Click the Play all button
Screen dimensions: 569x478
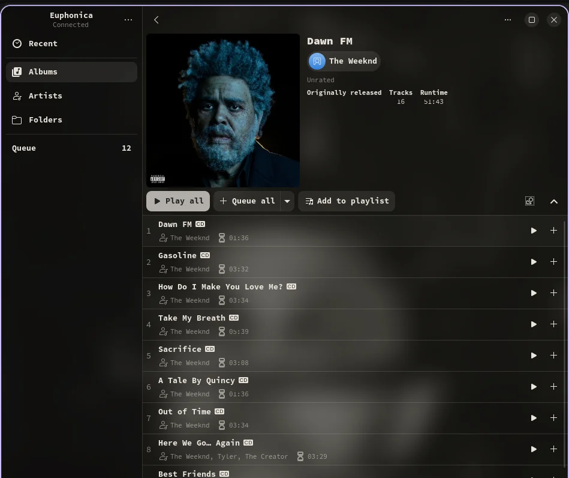pos(178,201)
